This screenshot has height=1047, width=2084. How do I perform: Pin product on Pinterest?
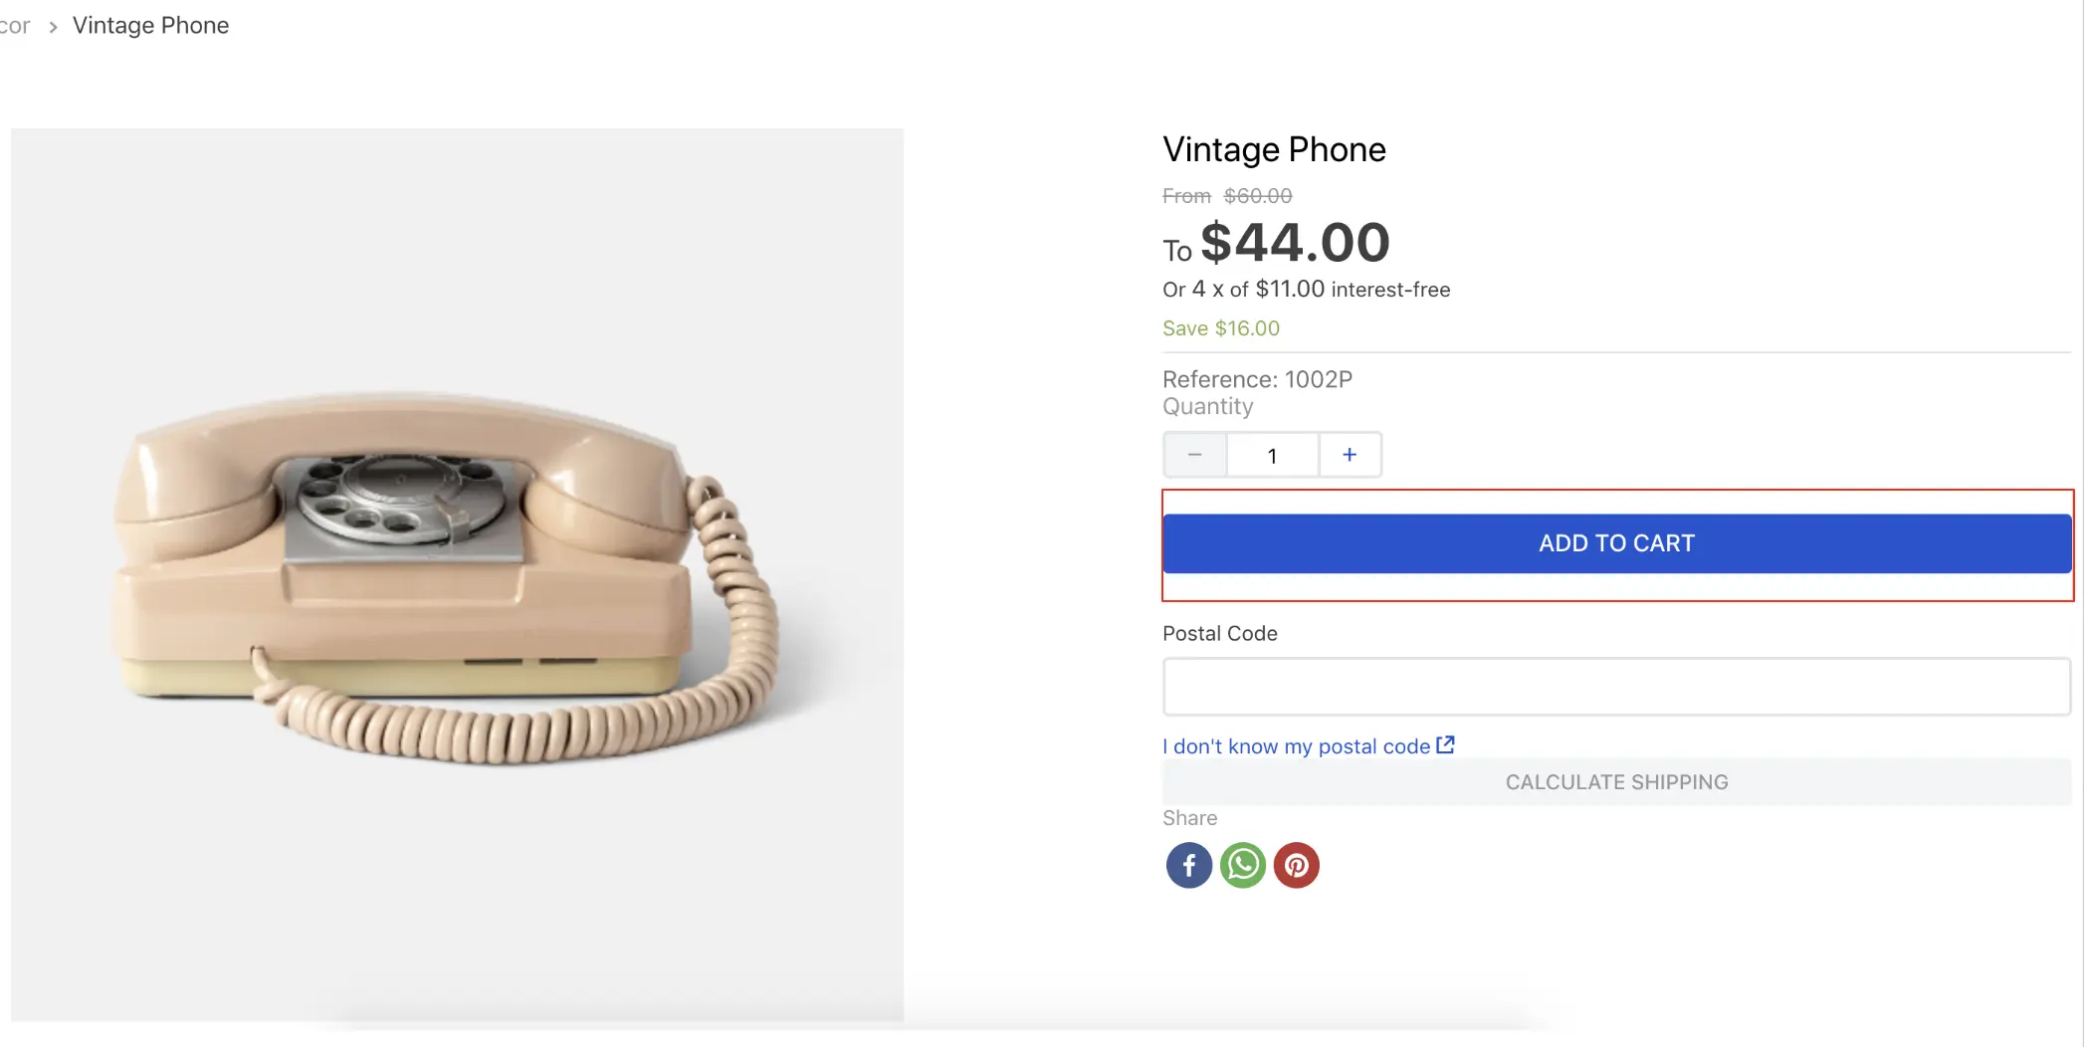(1296, 865)
